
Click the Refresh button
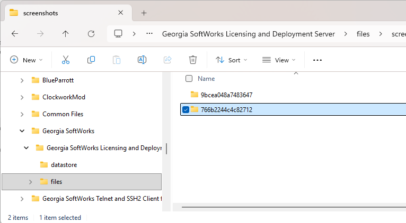coord(91,33)
